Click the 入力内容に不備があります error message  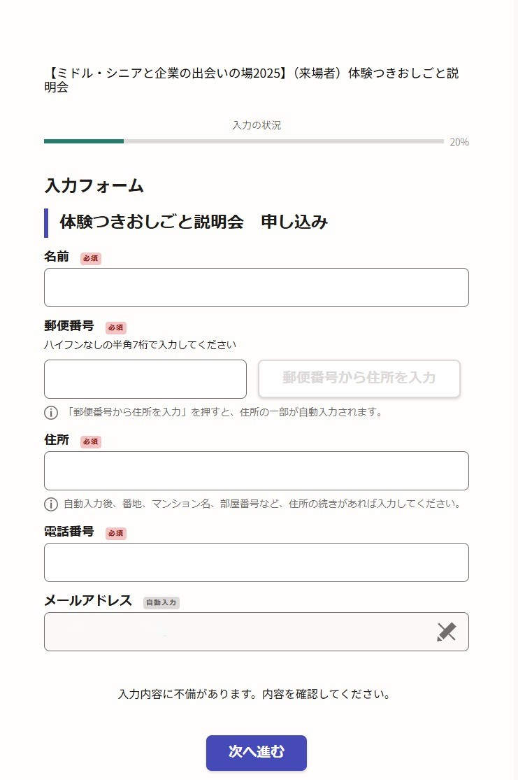coord(254,695)
